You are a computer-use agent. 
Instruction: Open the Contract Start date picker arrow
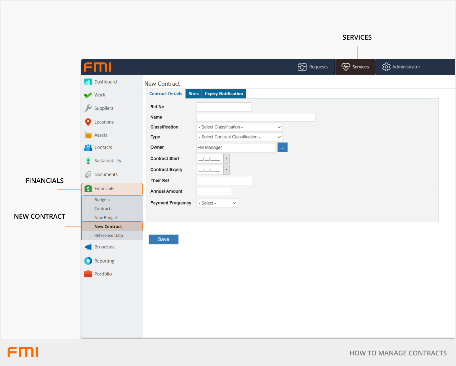[226, 159]
